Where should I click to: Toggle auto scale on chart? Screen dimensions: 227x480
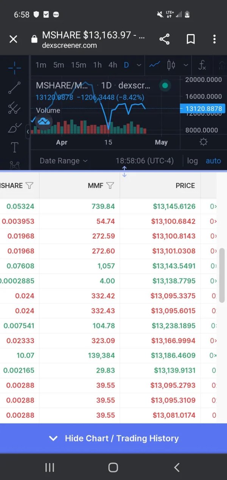click(x=213, y=161)
